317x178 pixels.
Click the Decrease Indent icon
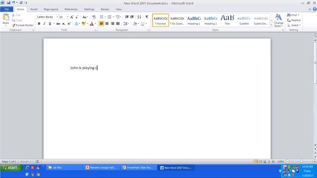[127, 17]
